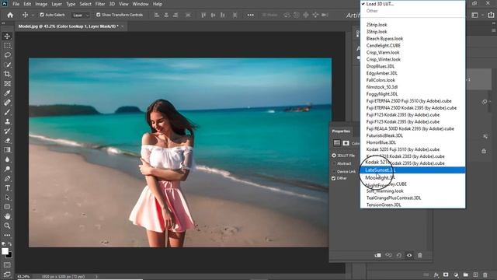
Task: Select the Move tool
Action: pyautogui.click(x=7, y=36)
